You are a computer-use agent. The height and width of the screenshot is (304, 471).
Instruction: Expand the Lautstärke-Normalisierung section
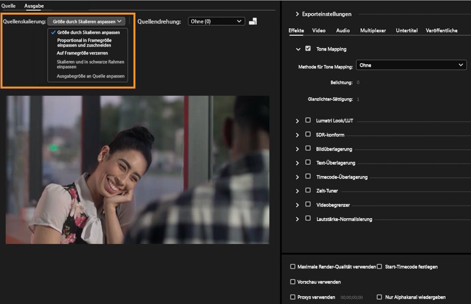click(297, 219)
